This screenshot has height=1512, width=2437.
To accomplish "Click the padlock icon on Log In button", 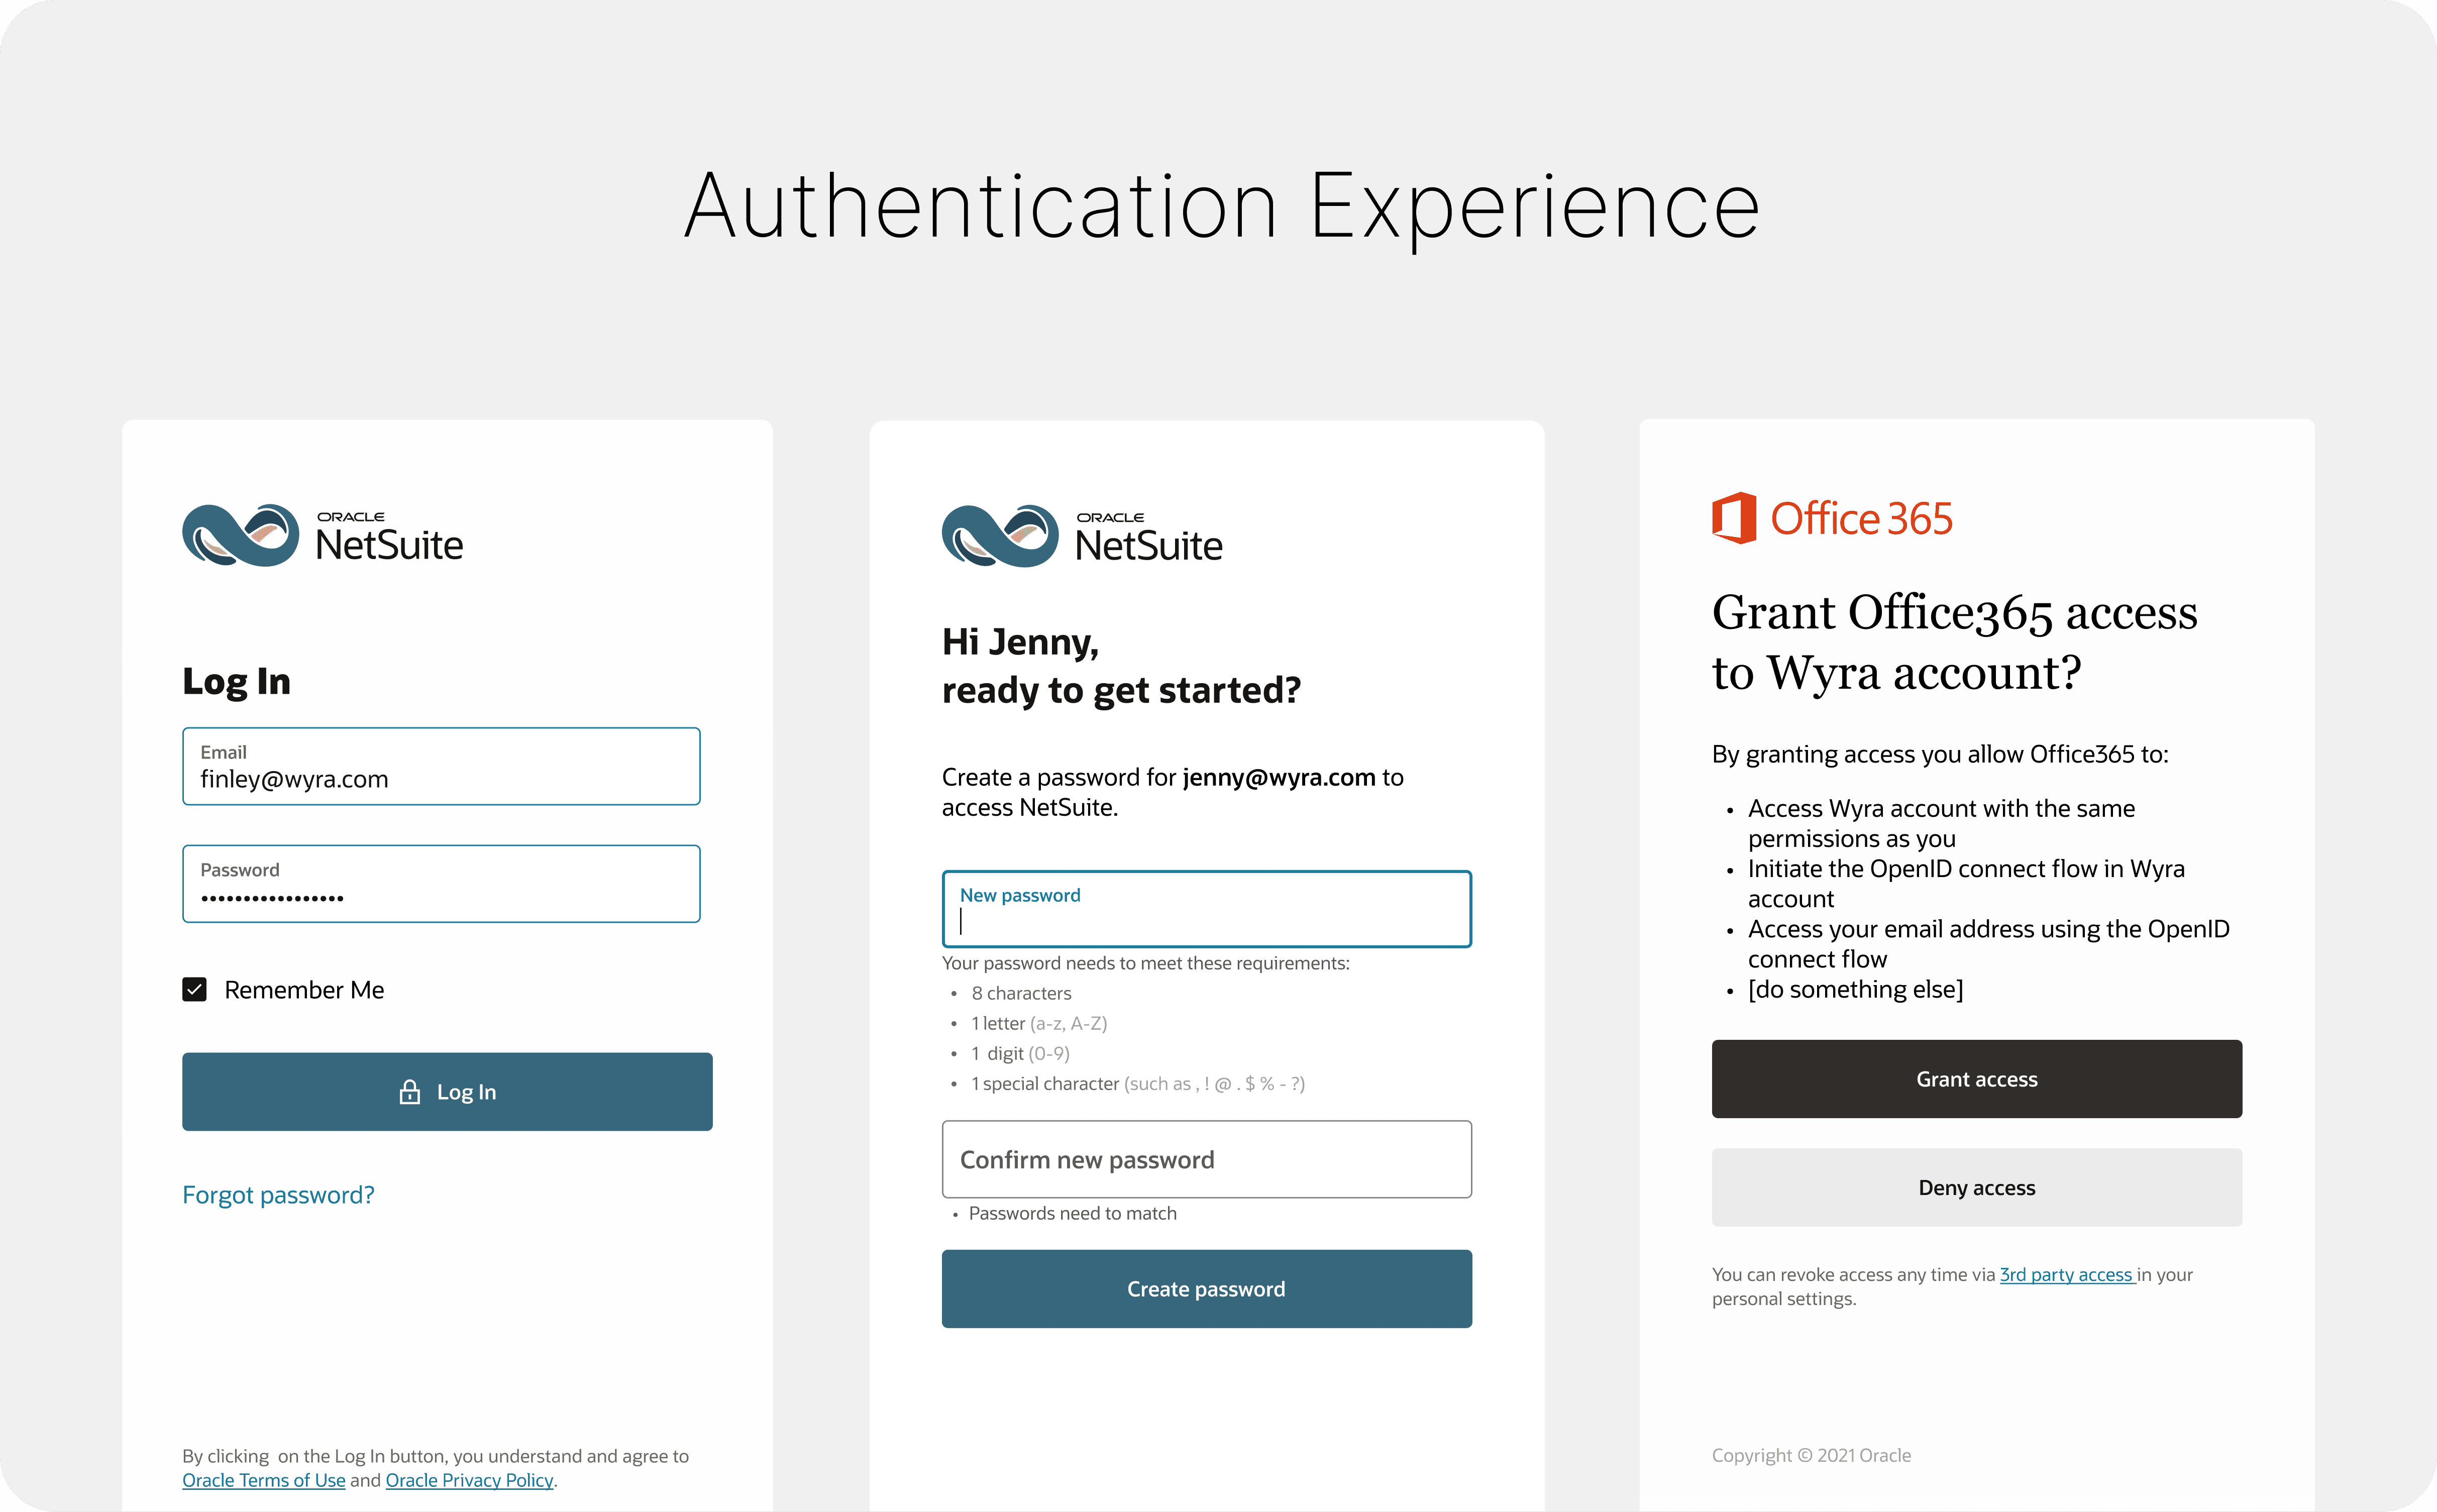I will coord(409,1092).
